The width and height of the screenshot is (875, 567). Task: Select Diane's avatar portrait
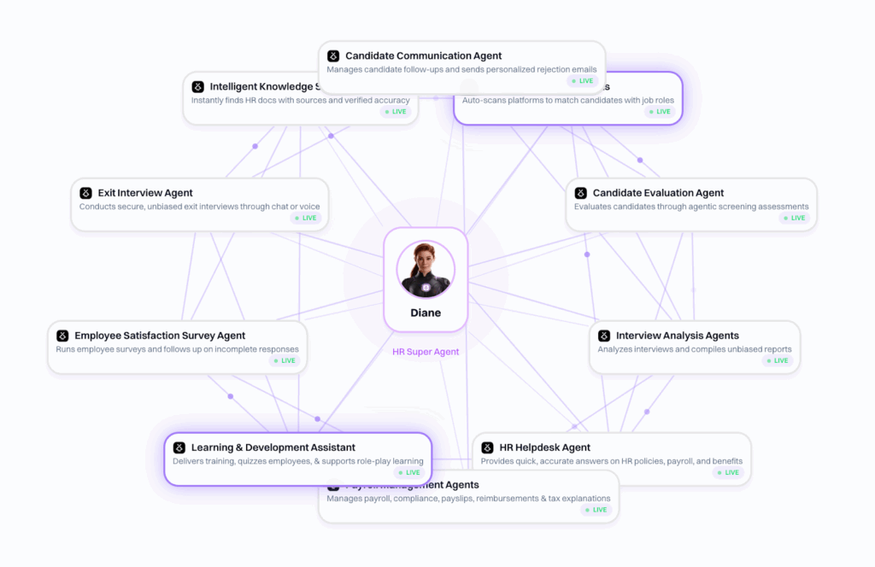point(426,268)
